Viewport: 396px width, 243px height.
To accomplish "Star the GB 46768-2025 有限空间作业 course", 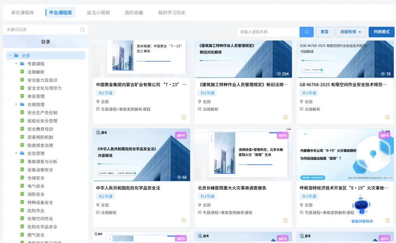I will [388, 117].
